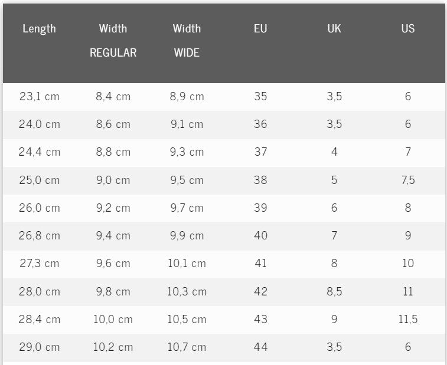The height and width of the screenshot is (365, 447).
Task: Select the 26,8 cm length cell
Action: click(40, 236)
